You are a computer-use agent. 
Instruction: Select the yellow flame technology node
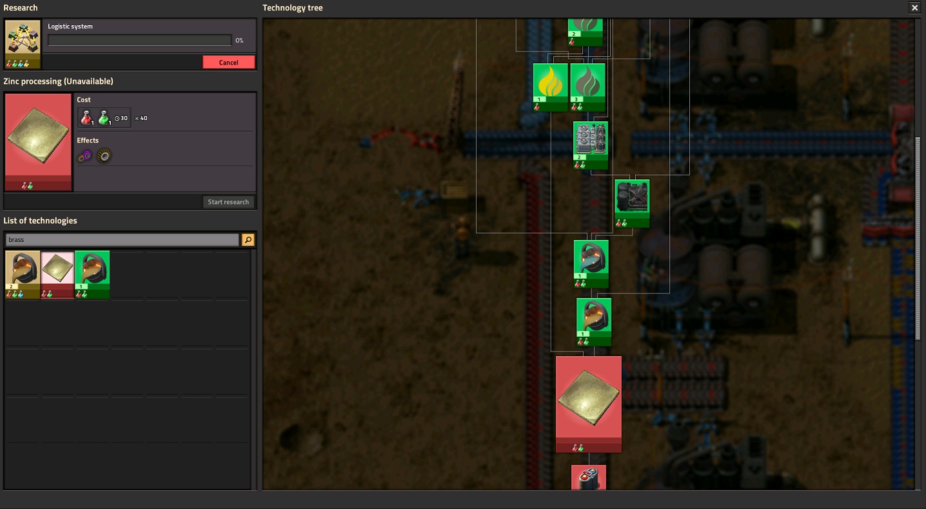click(x=551, y=87)
